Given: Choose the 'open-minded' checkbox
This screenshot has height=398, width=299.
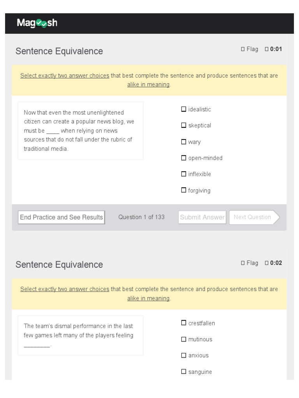Looking at the screenshot, I should 184,158.
